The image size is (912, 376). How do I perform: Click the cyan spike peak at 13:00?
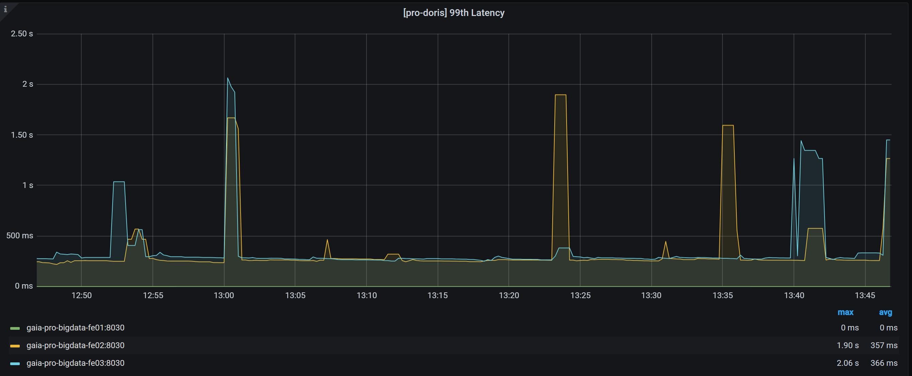[x=228, y=78]
